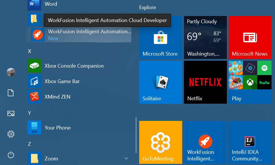This screenshot has width=275, height=165.
Task: Open the Xbox Game Bar icon
Action: pyautogui.click(x=34, y=81)
